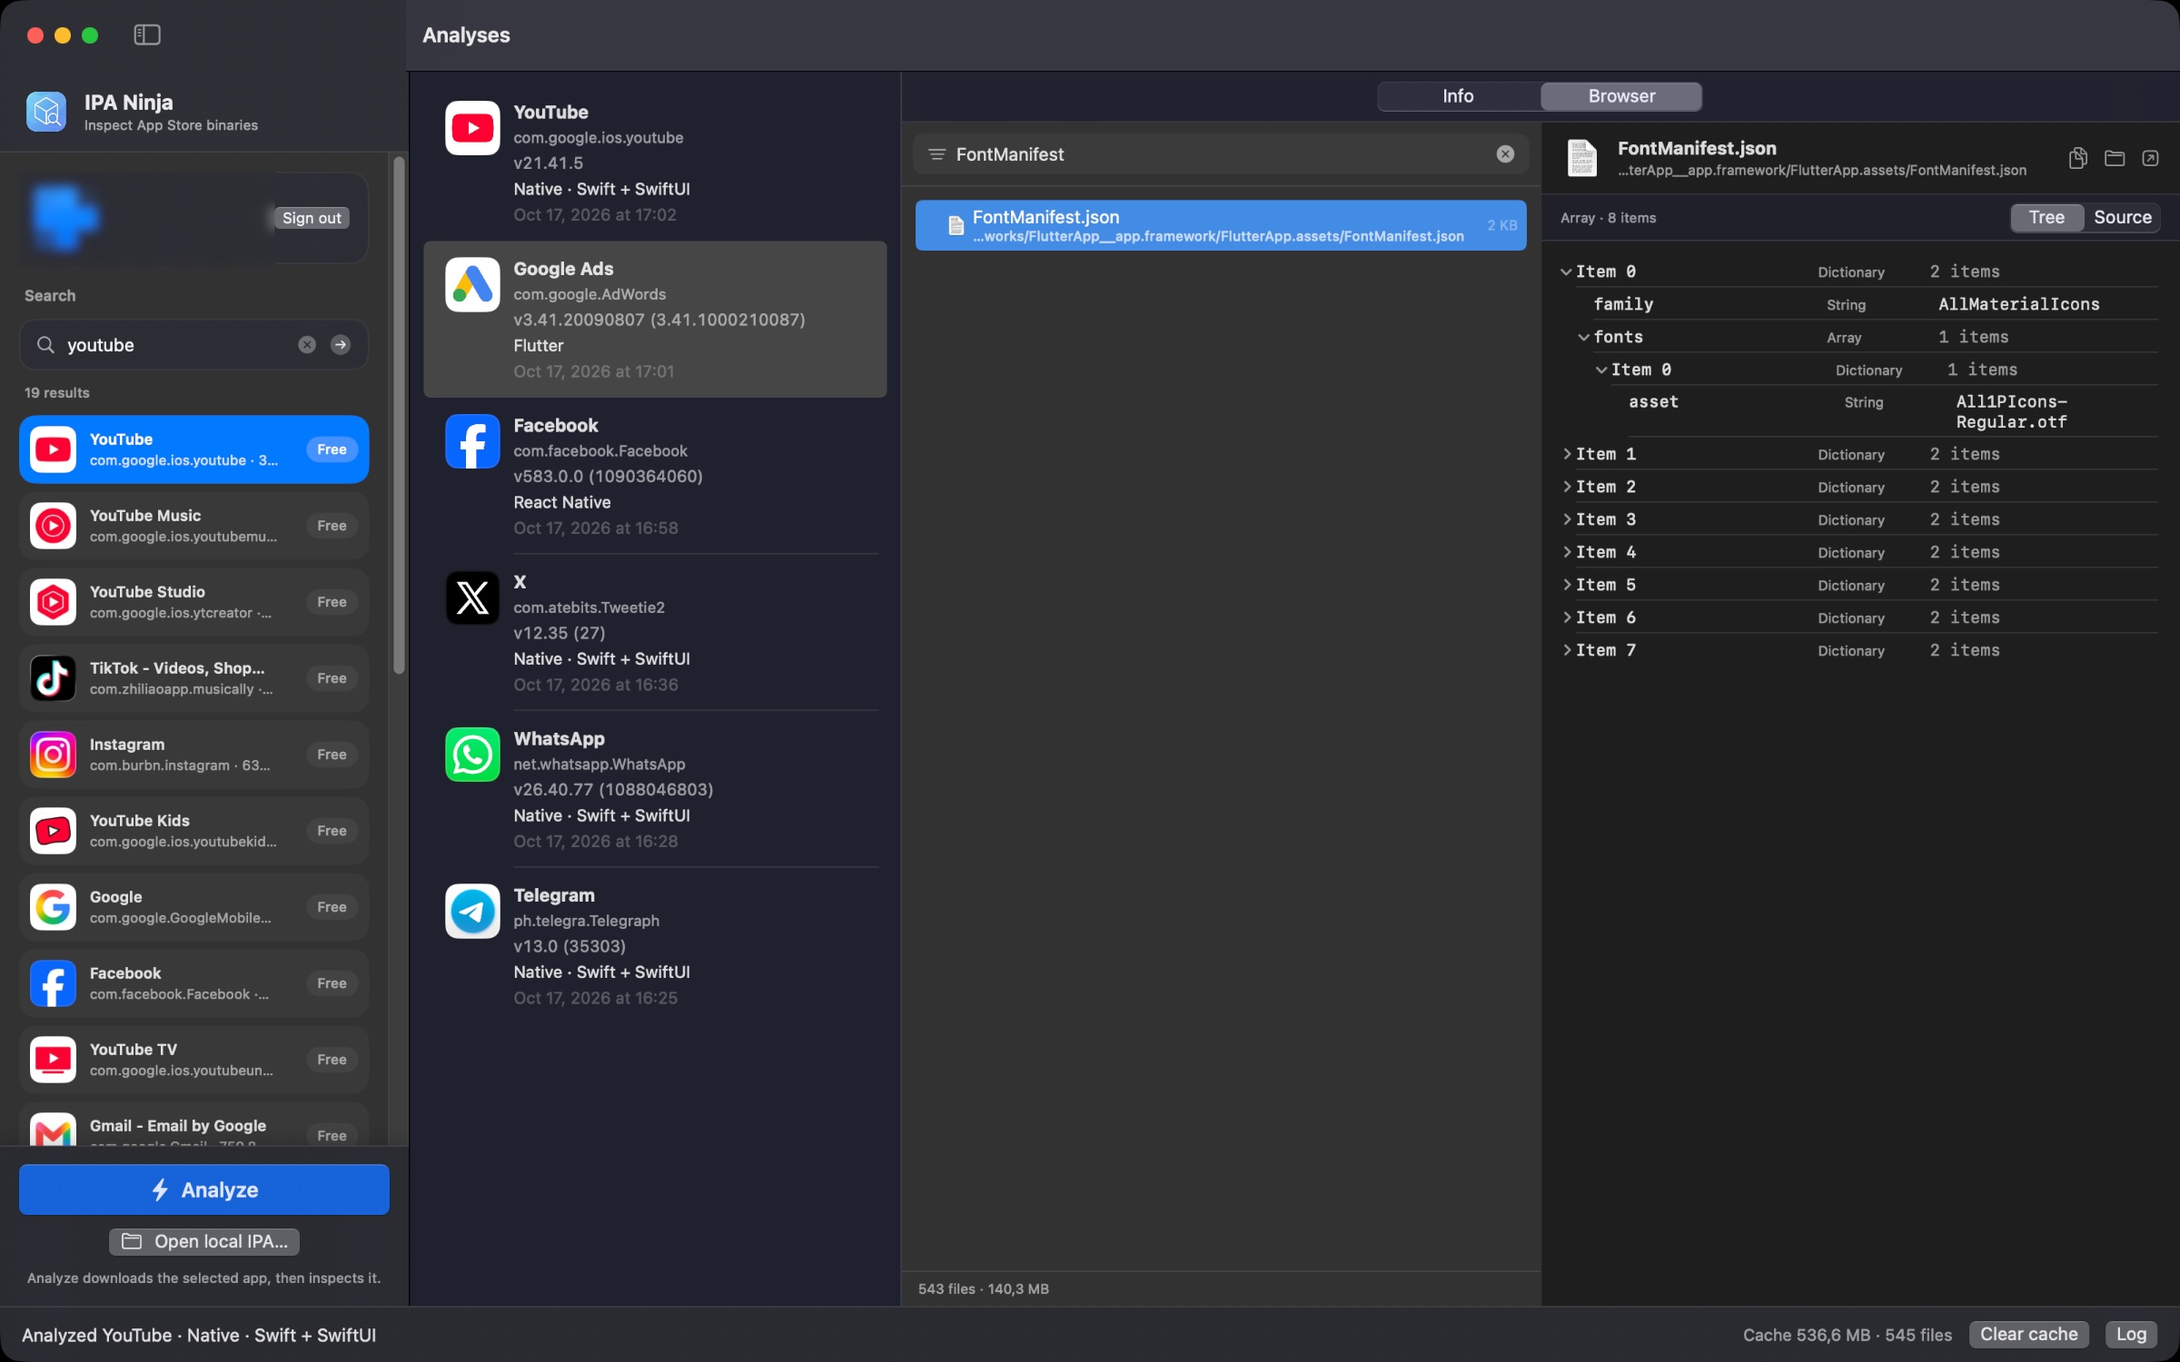This screenshot has height=1362, width=2180.
Task: Click Free button for YouTube
Action: pyautogui.click(x=332, y=449)
